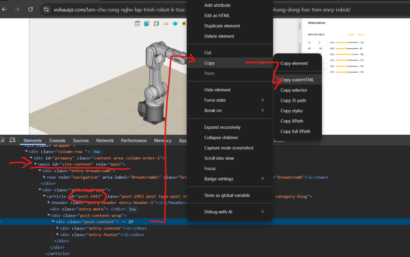
Task: Switch to the Console tab
Action: pyautogui.click(x=57, y=141)
